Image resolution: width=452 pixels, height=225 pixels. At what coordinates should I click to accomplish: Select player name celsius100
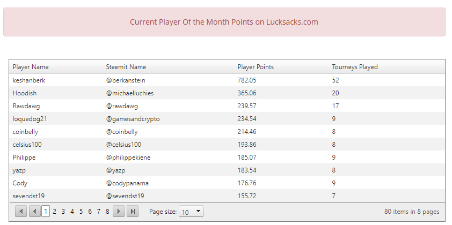coord(27,145)
